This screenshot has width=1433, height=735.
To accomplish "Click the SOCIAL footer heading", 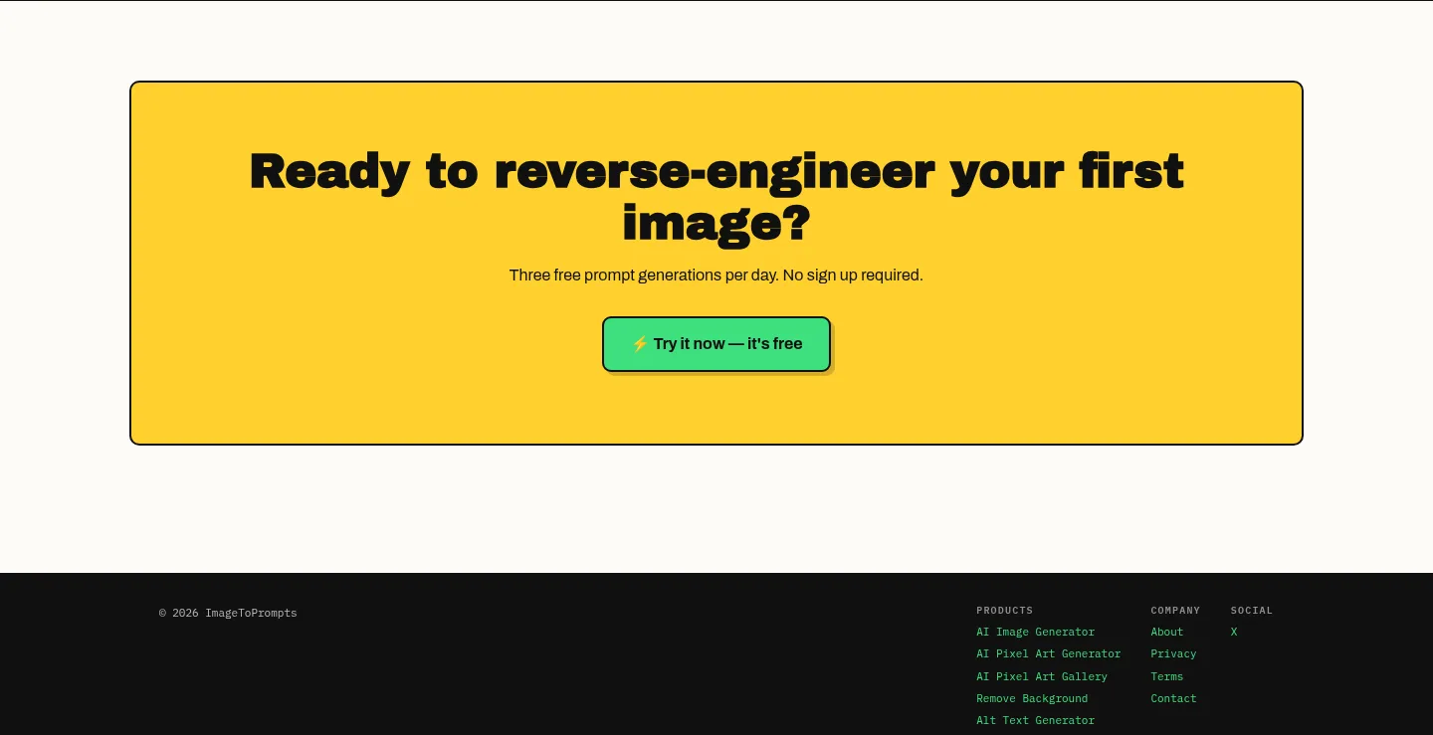I will pyautogui.click(x=1252, y=610).
